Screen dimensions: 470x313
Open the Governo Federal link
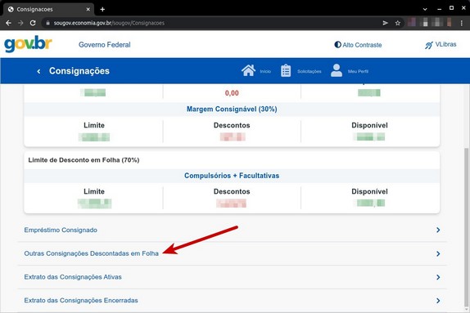(x=104, y=45)
